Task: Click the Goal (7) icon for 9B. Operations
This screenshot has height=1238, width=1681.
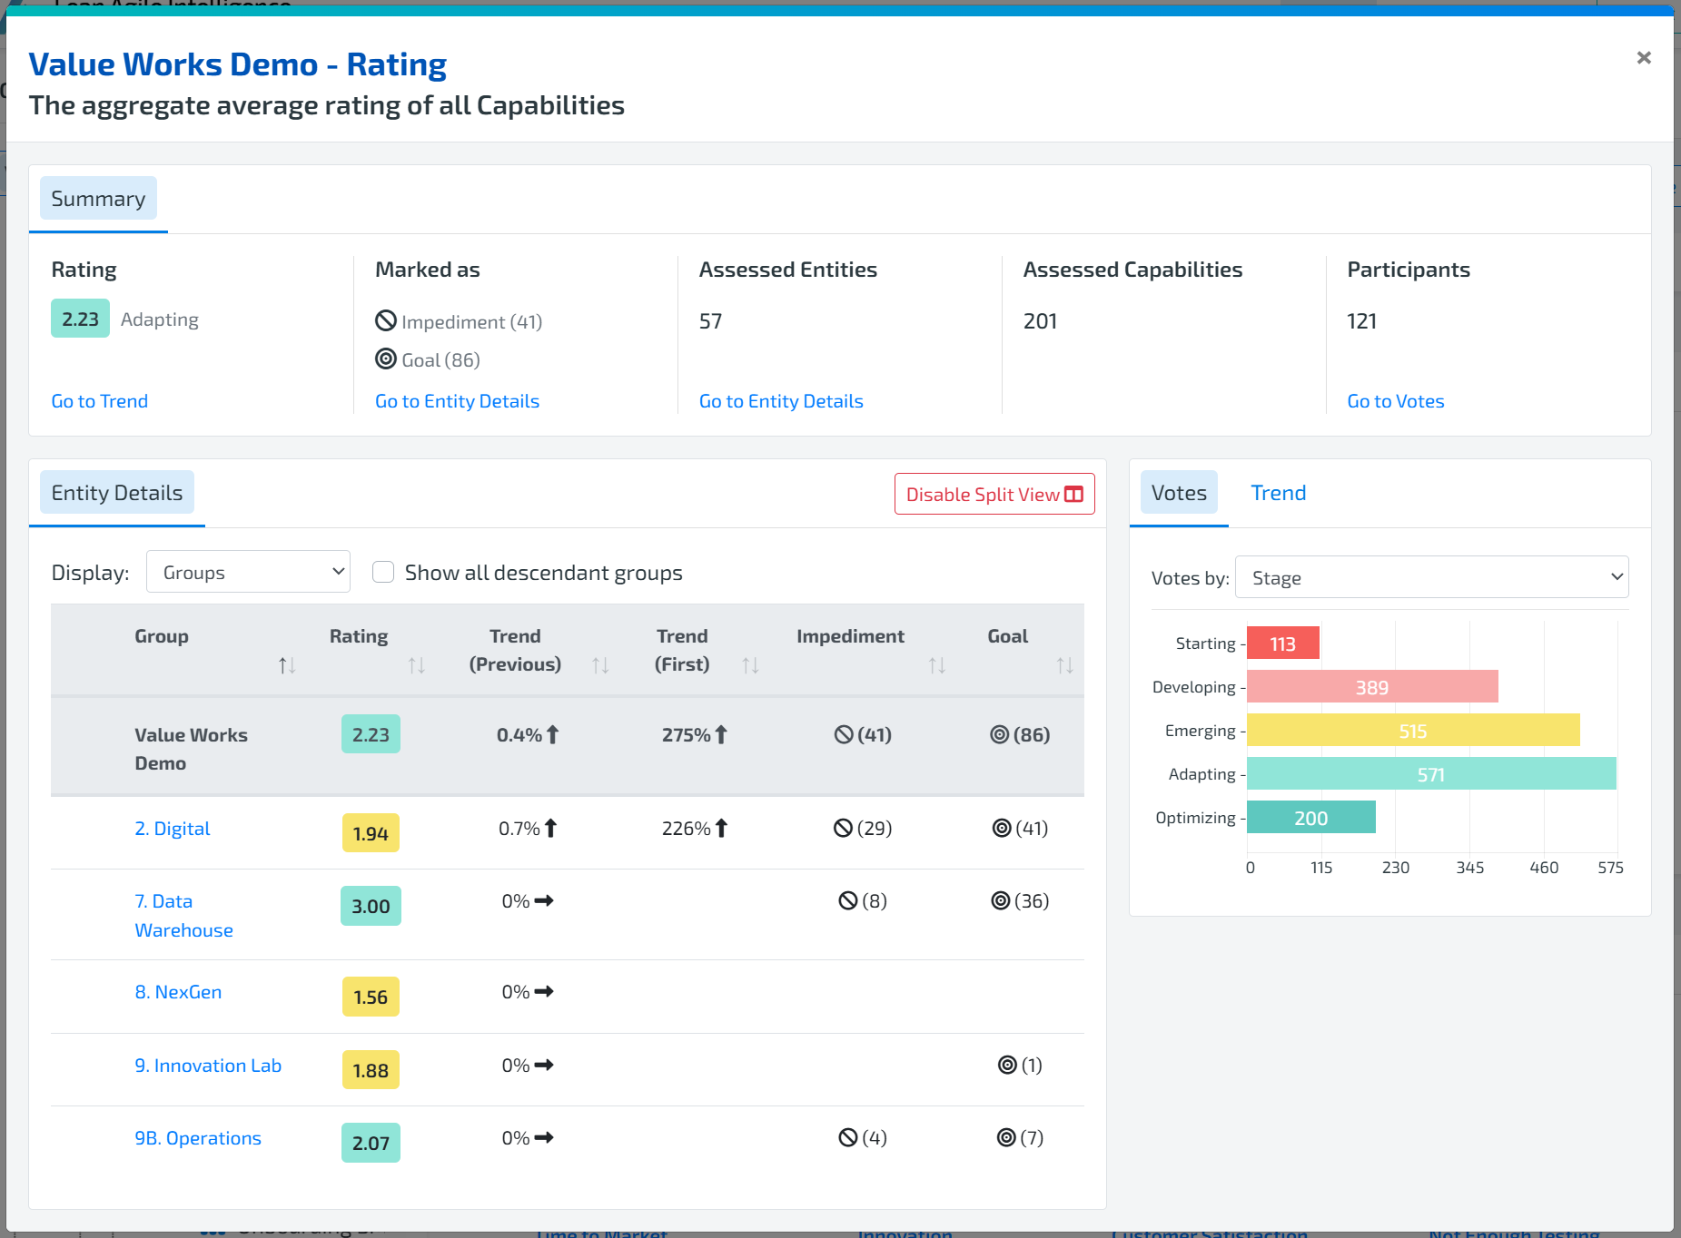Action: pyautogui.click(x=1006, y=1137)
